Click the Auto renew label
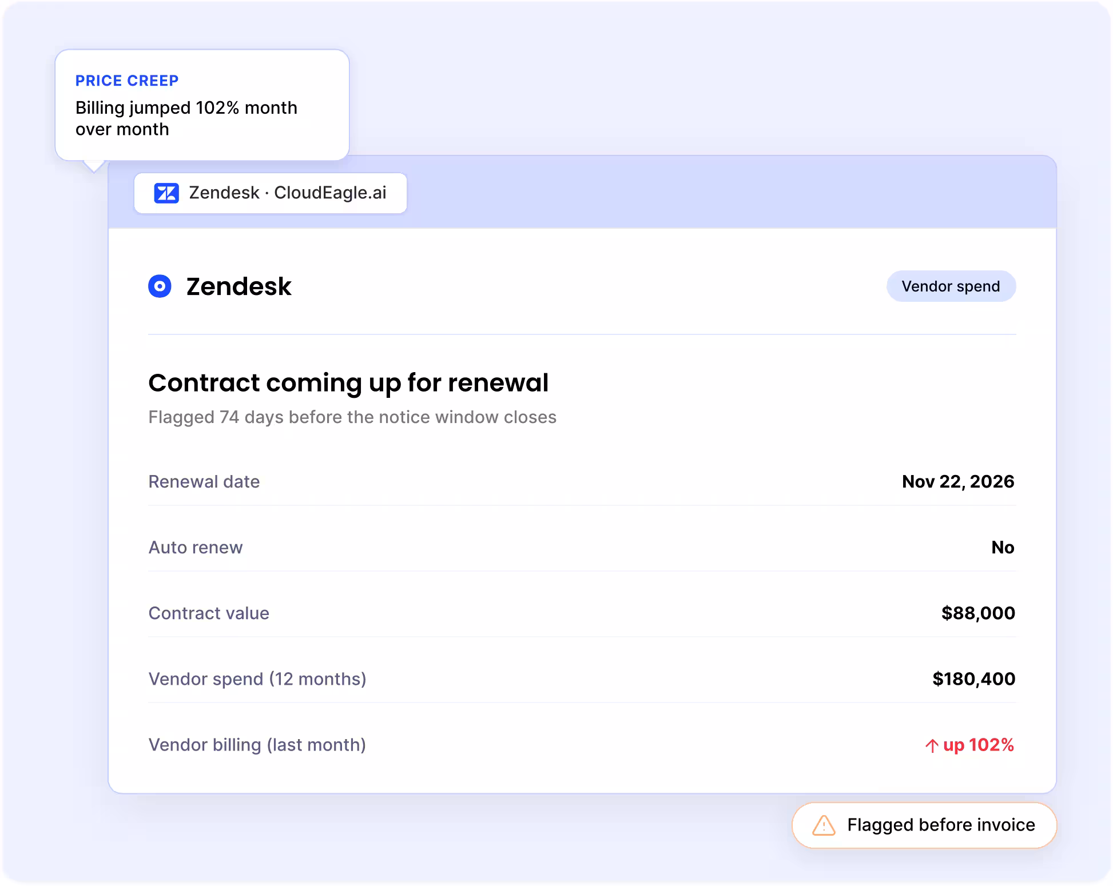Image resolution: width=1113 pixels, height=886 pixels. click(x=196, y=548)
